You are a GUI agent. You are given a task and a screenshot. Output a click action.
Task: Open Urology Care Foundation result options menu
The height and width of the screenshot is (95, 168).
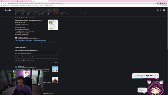38,39
